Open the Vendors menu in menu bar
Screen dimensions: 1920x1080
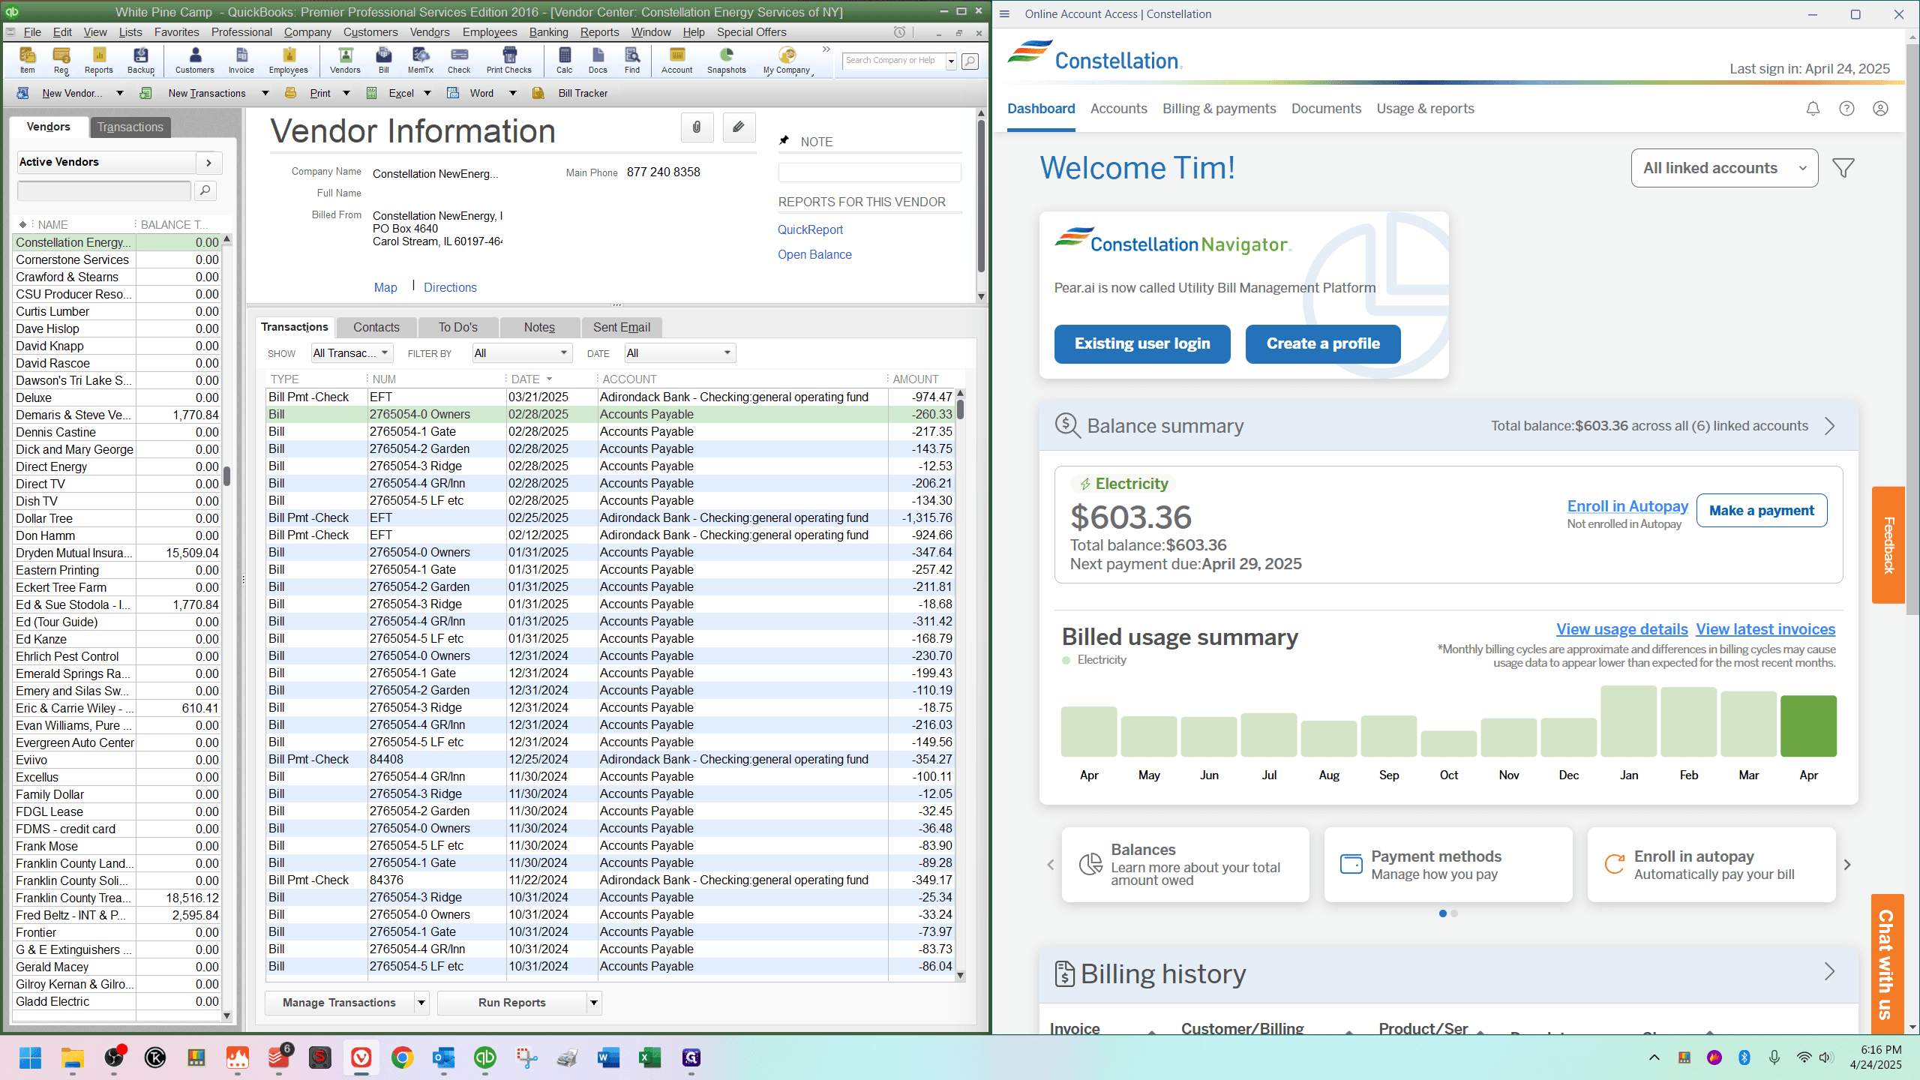pyautogui.click(x=430, y=32)
